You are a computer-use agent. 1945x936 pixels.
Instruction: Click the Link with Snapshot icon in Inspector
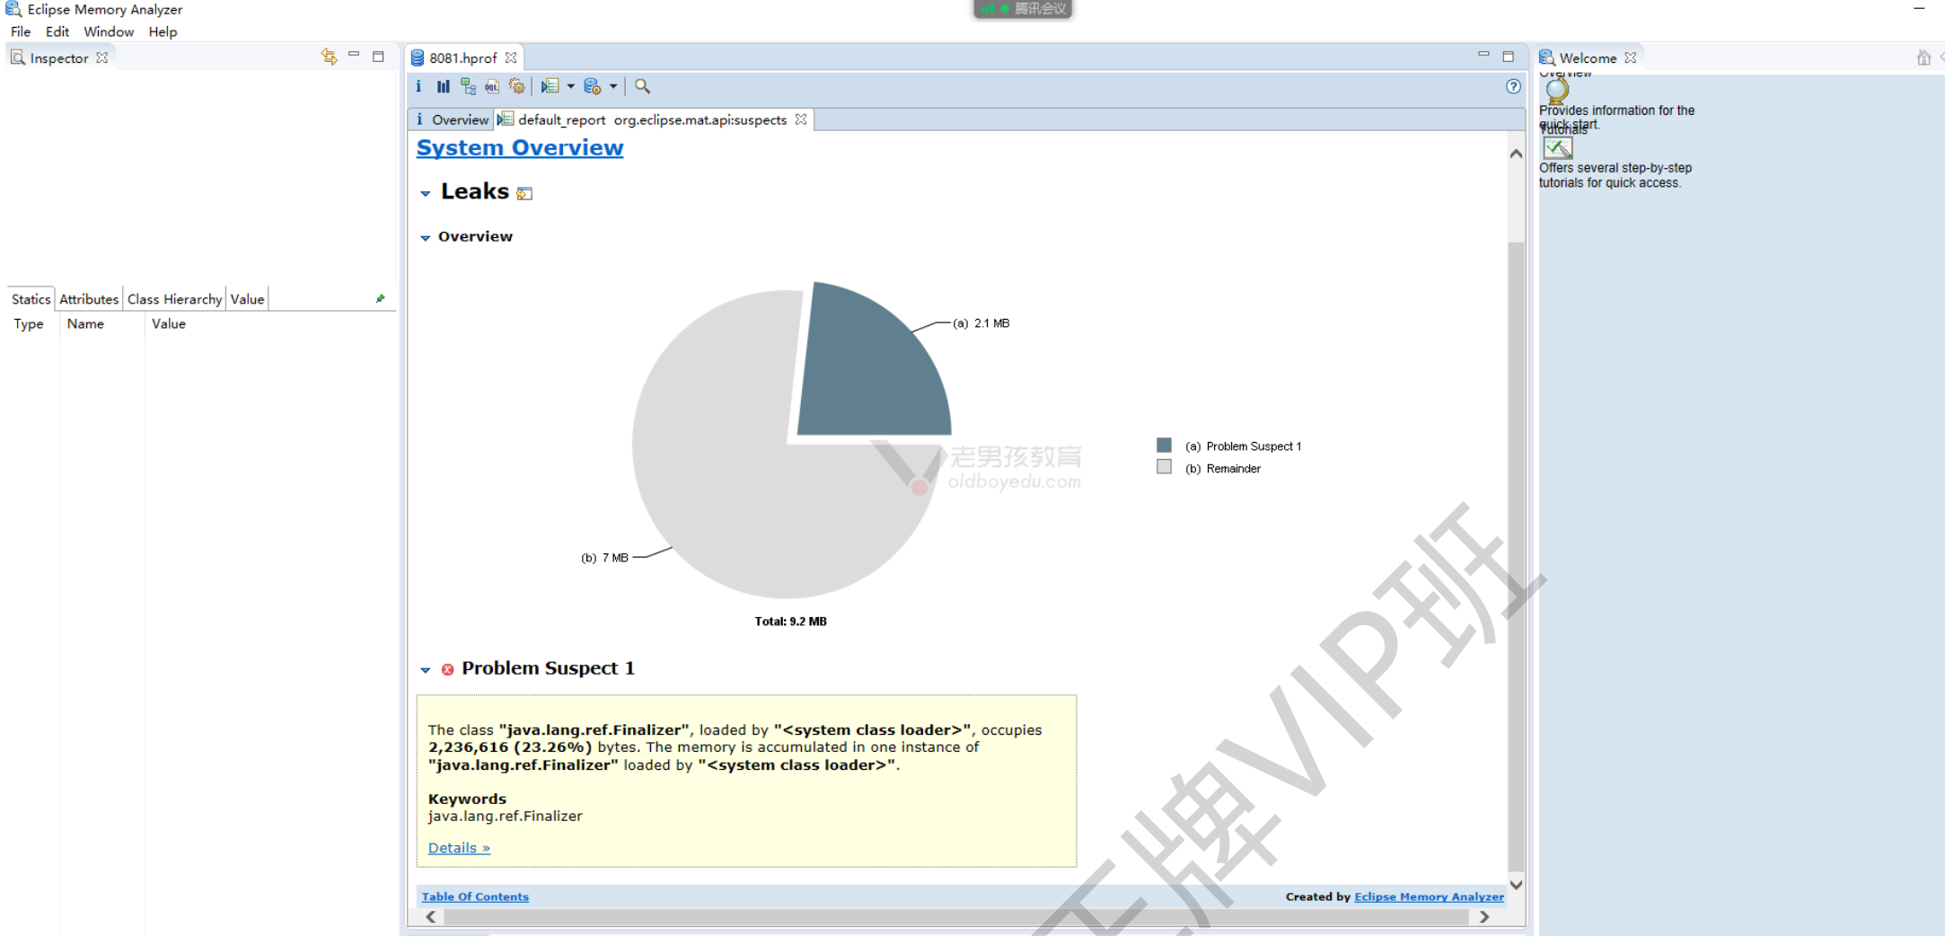point(329,57)
